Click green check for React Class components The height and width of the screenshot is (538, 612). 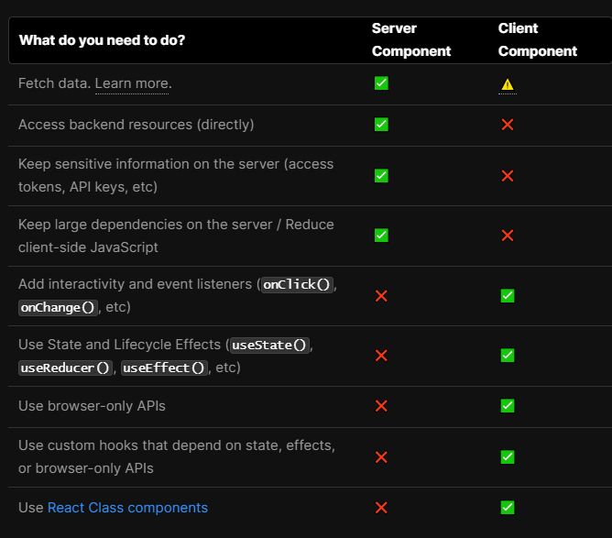click(508, 508)
